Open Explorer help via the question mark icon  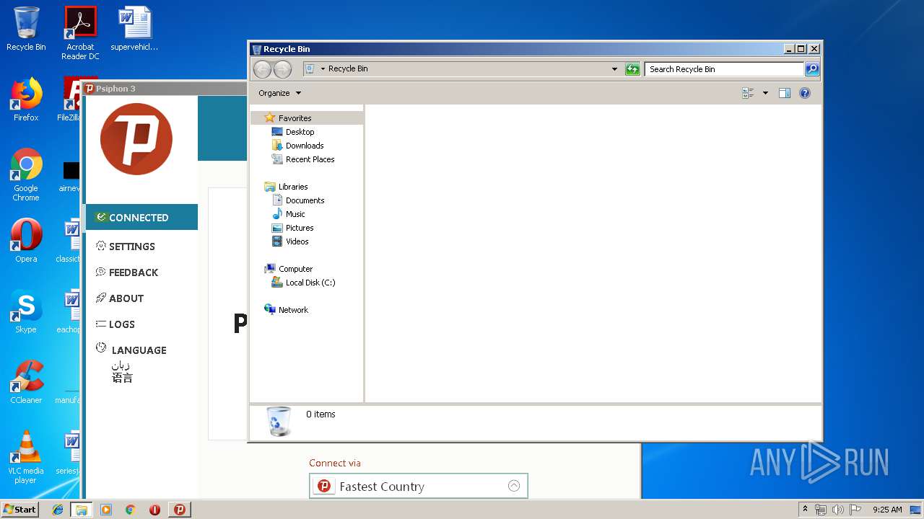click(805, 93)
